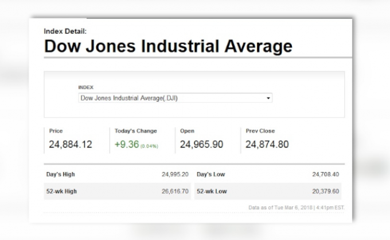Click the 0.04% percent change
Screen dimensions: 390x240
point(149,146)
